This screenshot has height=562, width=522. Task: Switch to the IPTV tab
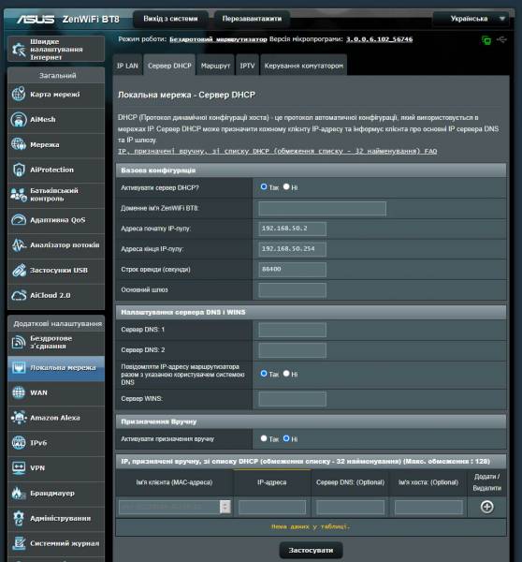point(247,66)
